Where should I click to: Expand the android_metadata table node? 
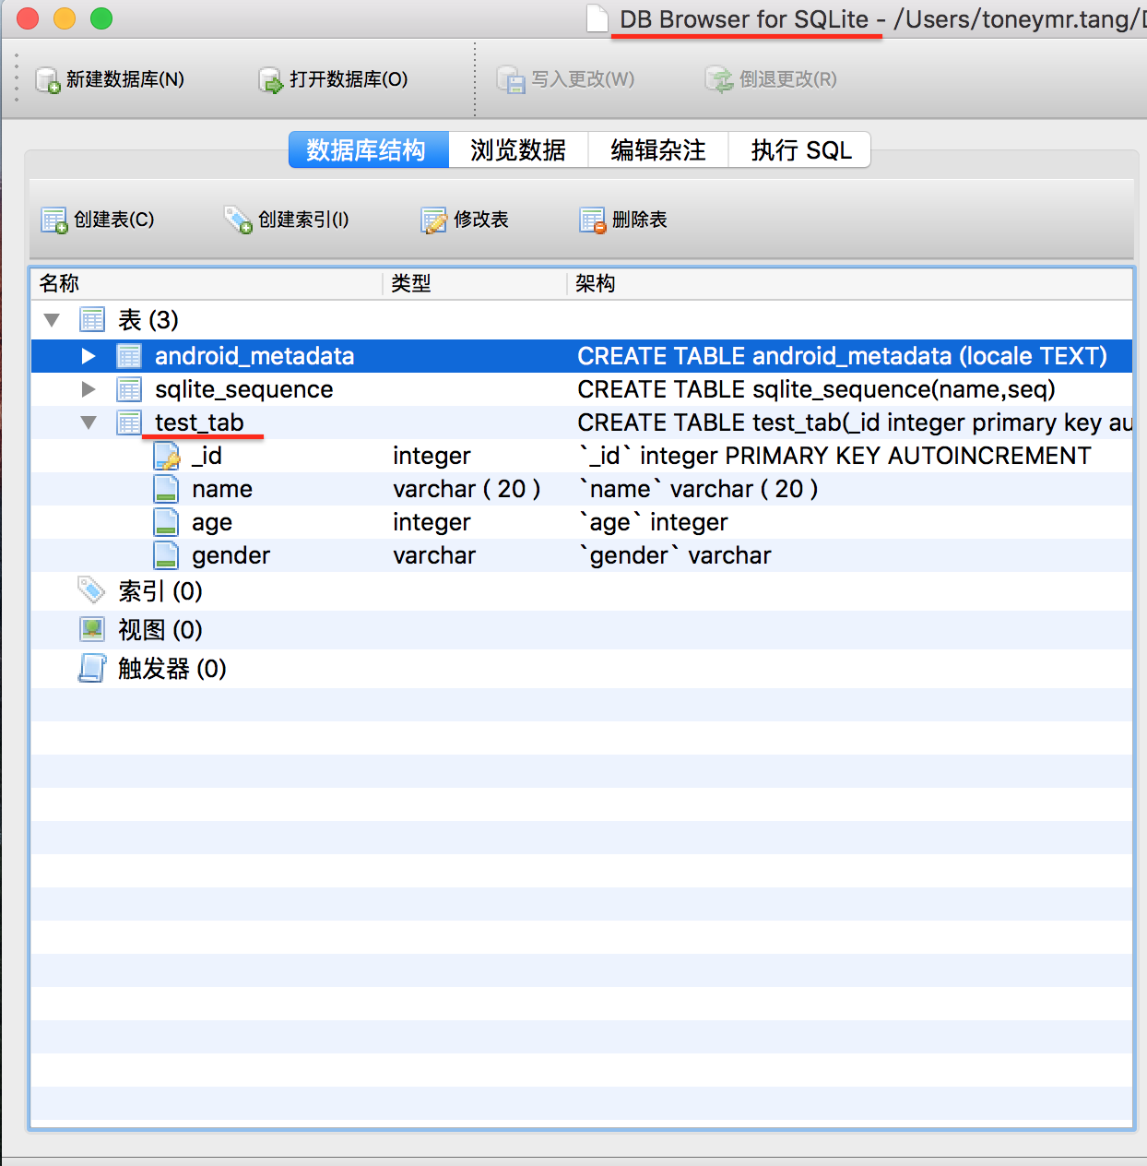click(x=88, y=356)
